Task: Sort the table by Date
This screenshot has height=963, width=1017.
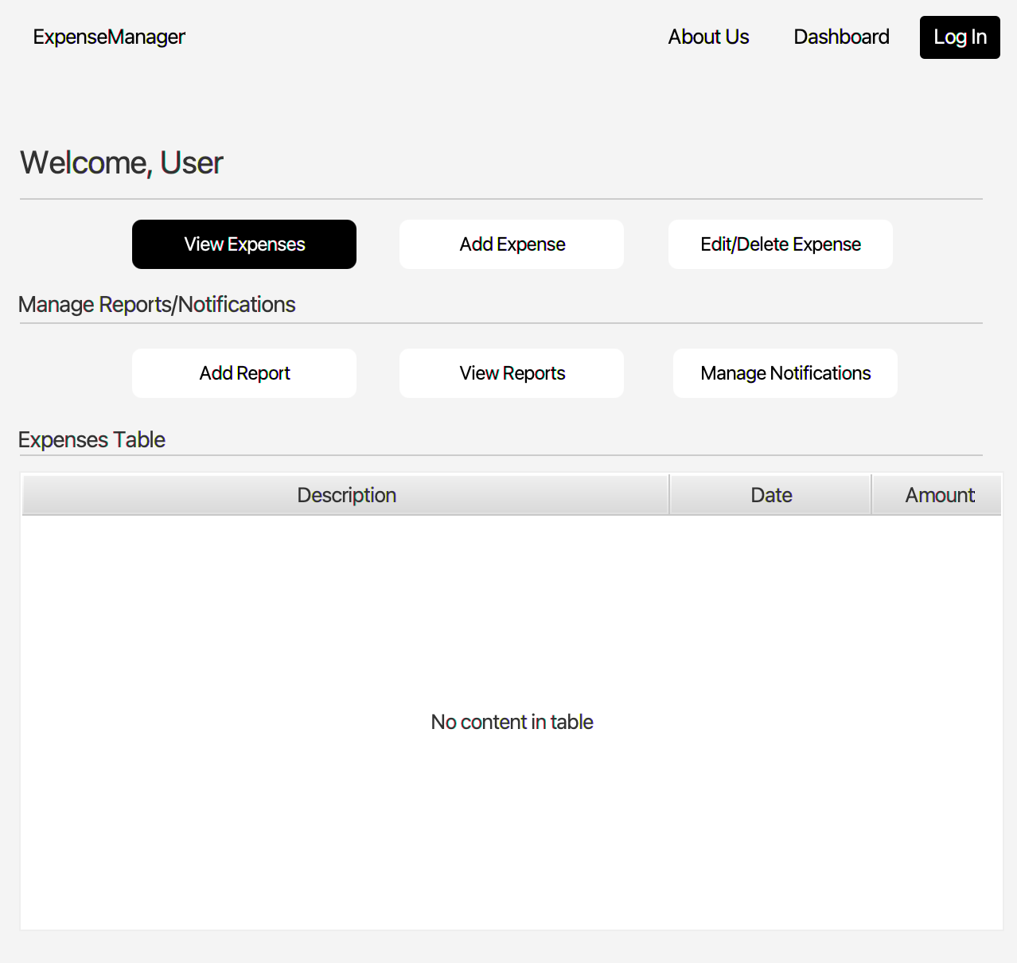Action: [x=770, y=494]
